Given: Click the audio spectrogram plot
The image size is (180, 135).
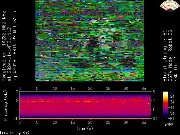Looking at the screenshot, I should tap(85, 105).
